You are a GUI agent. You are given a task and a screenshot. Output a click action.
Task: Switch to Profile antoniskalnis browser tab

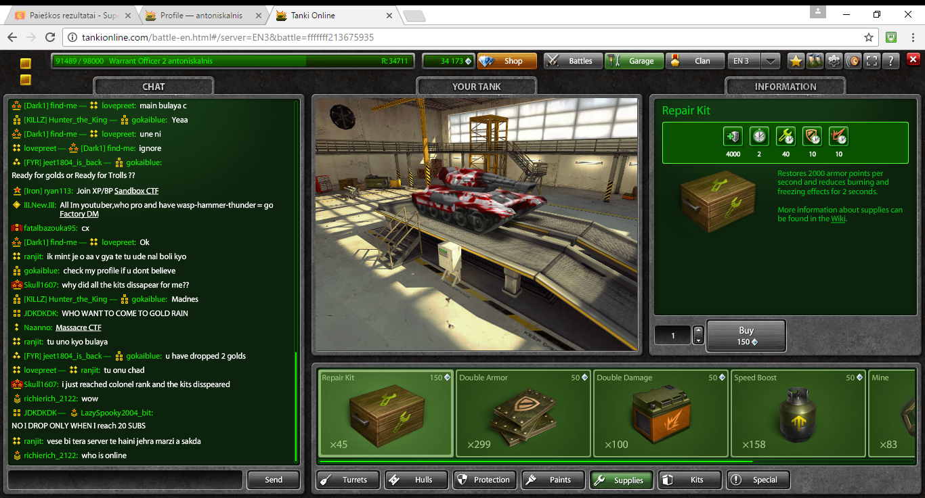coord(201,16)
